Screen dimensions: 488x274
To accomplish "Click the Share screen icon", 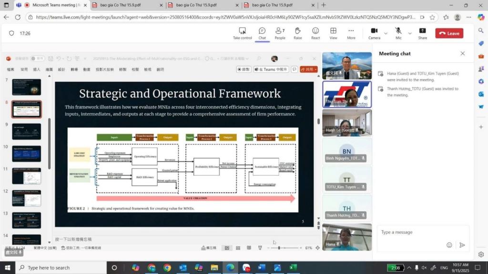I will pyautogui.click(x=422, y=33).
